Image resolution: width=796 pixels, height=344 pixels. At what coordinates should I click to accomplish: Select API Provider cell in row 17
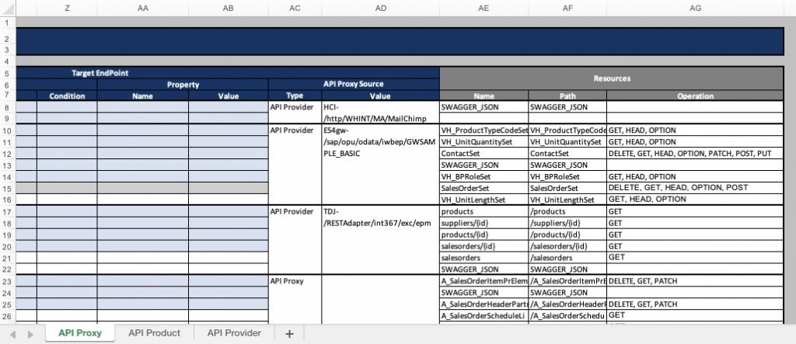click(x=295, y=240)
